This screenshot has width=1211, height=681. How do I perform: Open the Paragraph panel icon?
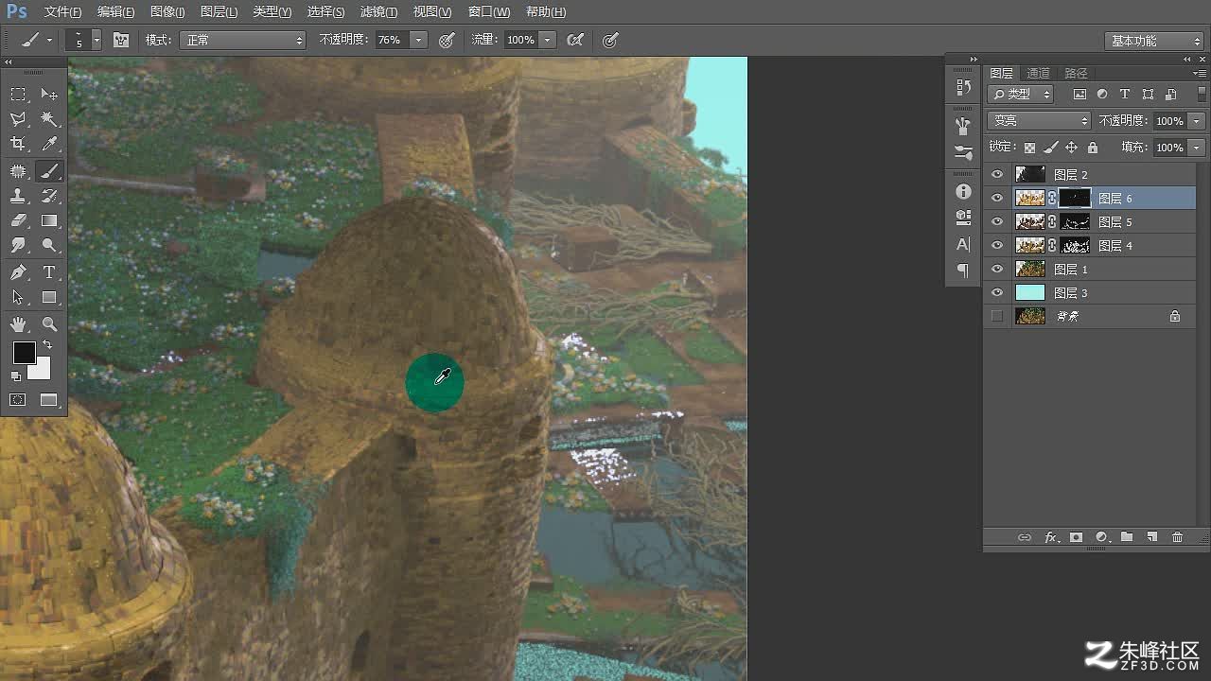(963, 271)
